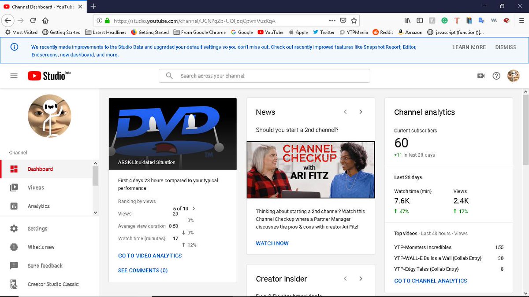
Task: Bookmark page with the star icon
Action: (x=354, y=20)
